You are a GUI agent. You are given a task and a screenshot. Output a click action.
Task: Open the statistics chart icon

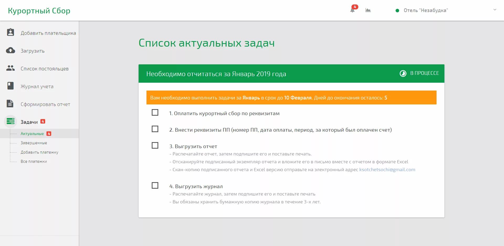click(368, 10)
